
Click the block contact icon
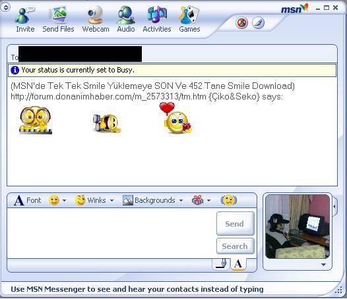pyautogui.click(x=241, y=23)
